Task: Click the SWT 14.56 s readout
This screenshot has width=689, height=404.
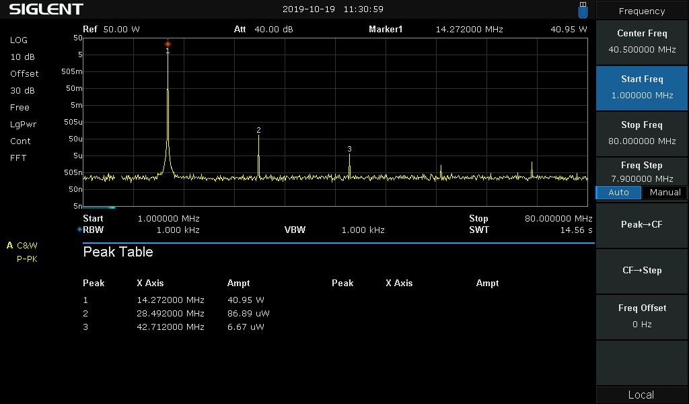Action: coord(530,230)
